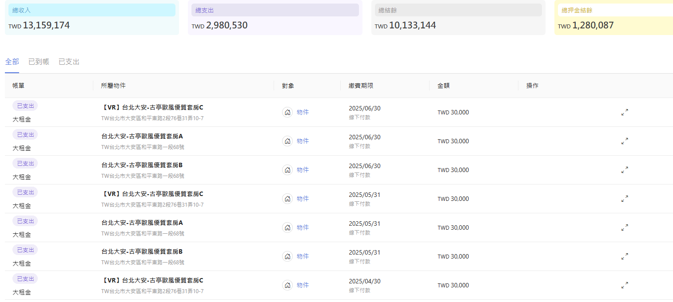Click the 繳費期限 column header
673x302 pixels.
click(x=361, y=86)
